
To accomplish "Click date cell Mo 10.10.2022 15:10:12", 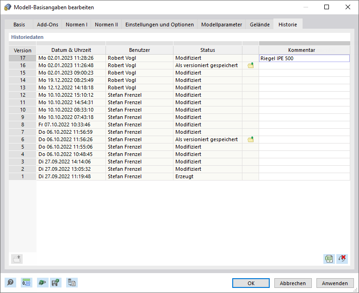I will pyautogui.click(x=71, y=95).
